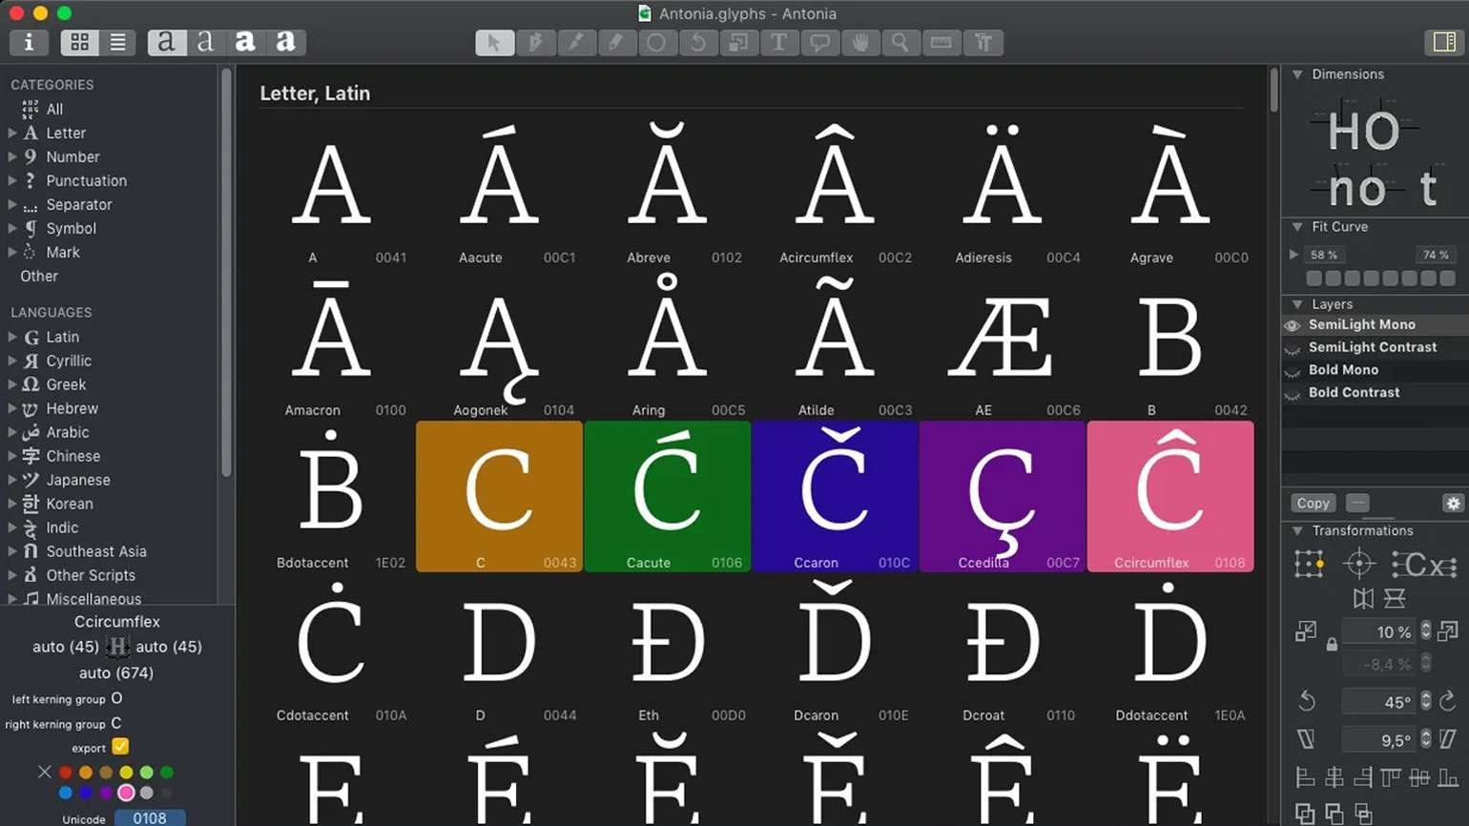
Task: Rotate counterclockwise by 45 degrees
Action: (1307, 701)
